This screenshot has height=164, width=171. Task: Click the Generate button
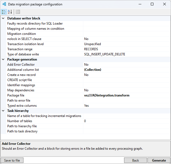click(159, 160)
